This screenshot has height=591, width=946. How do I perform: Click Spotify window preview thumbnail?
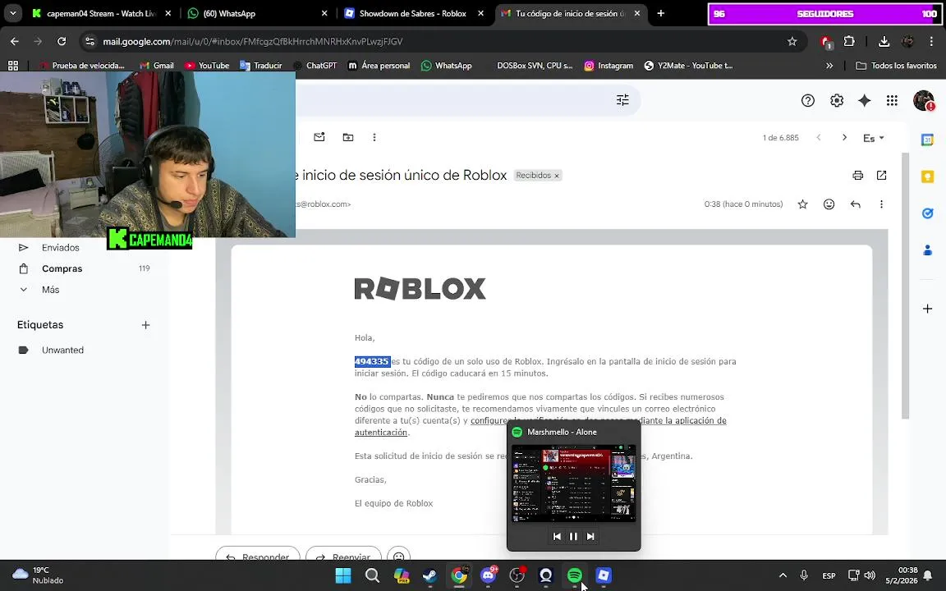(574, 483)
